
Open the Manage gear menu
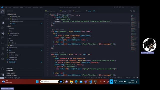[x=3, y=74]
